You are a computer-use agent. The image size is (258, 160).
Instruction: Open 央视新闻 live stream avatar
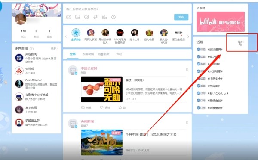[x=19, y=58]
